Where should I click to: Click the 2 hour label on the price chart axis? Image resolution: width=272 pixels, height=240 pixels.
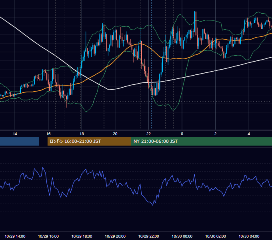[x=216, y=134]
